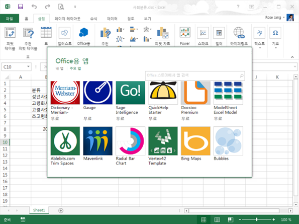Open the 내 앱 link
The height and width of the screenshot is (224, 299).
pos(59,68)
